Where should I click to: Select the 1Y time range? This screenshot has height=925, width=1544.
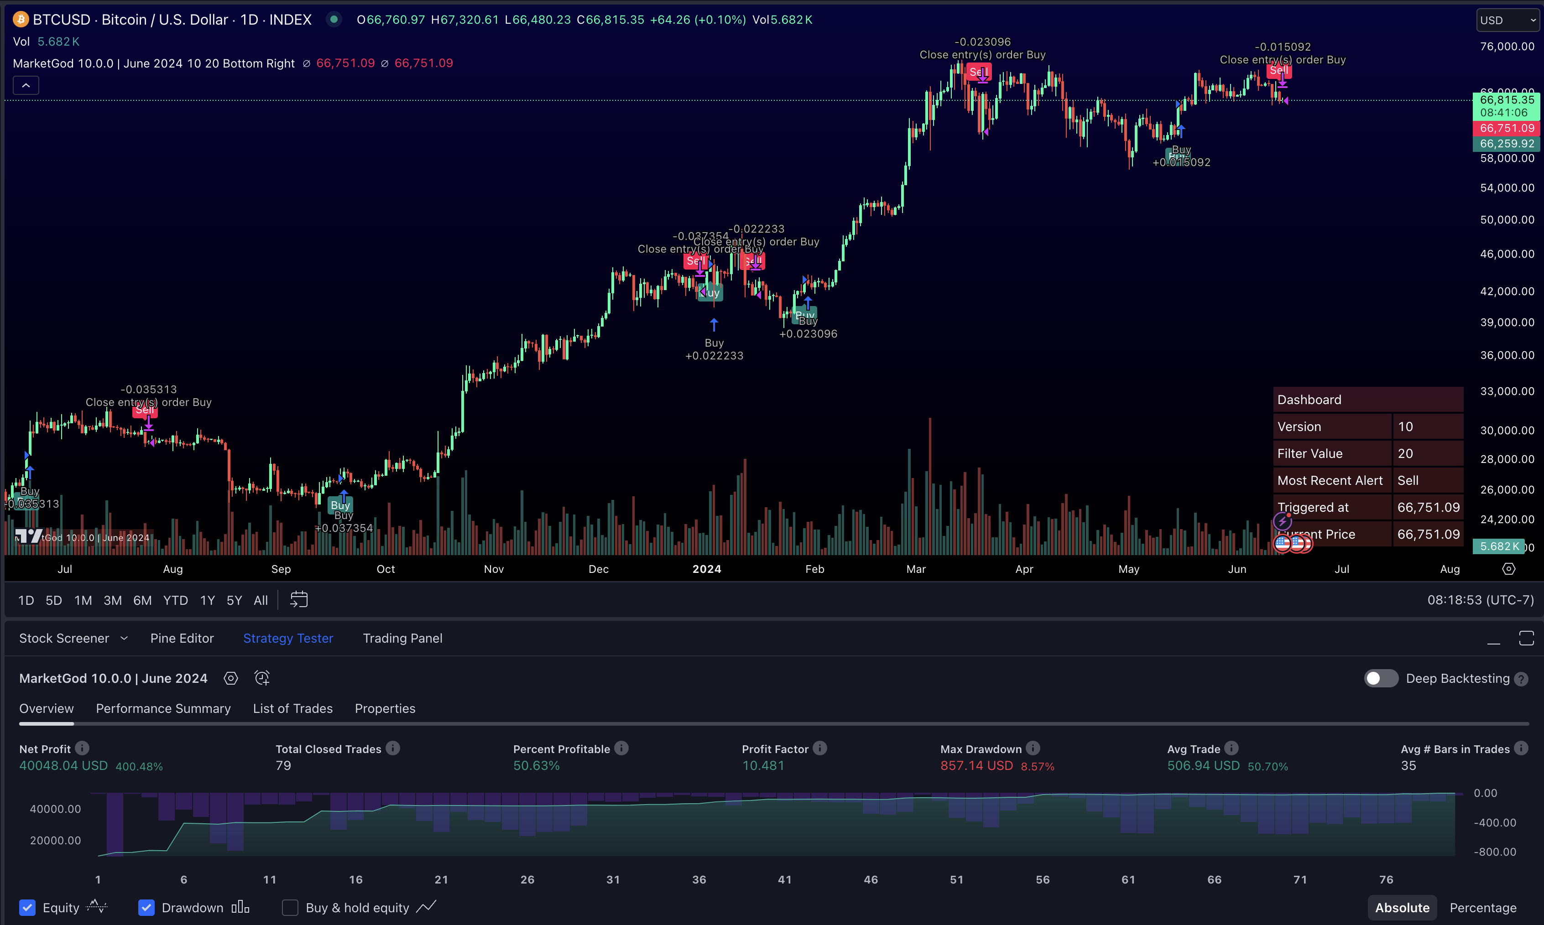(x=208, y=600)
